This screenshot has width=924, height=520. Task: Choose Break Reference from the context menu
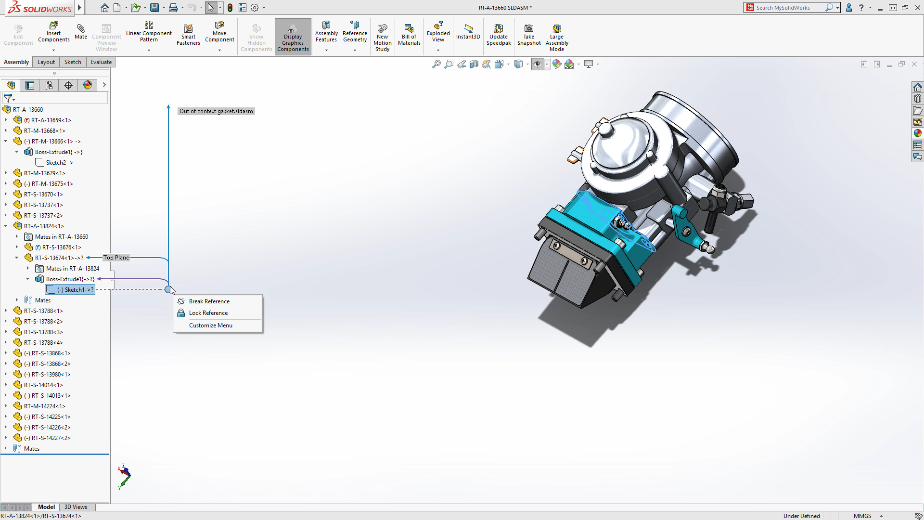click(209, 301)
